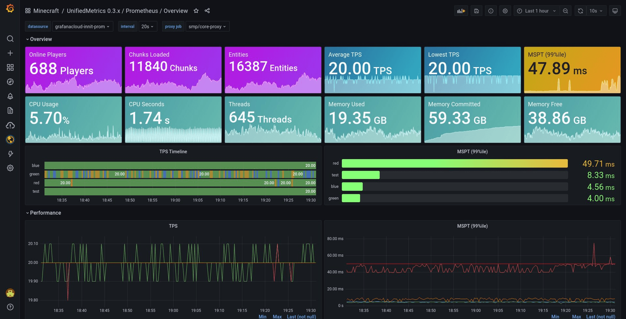Image resolution: width=626 pixels, height=319 pixels.
Task: Open the Memory Committed panel title menu
Action: 454,104
